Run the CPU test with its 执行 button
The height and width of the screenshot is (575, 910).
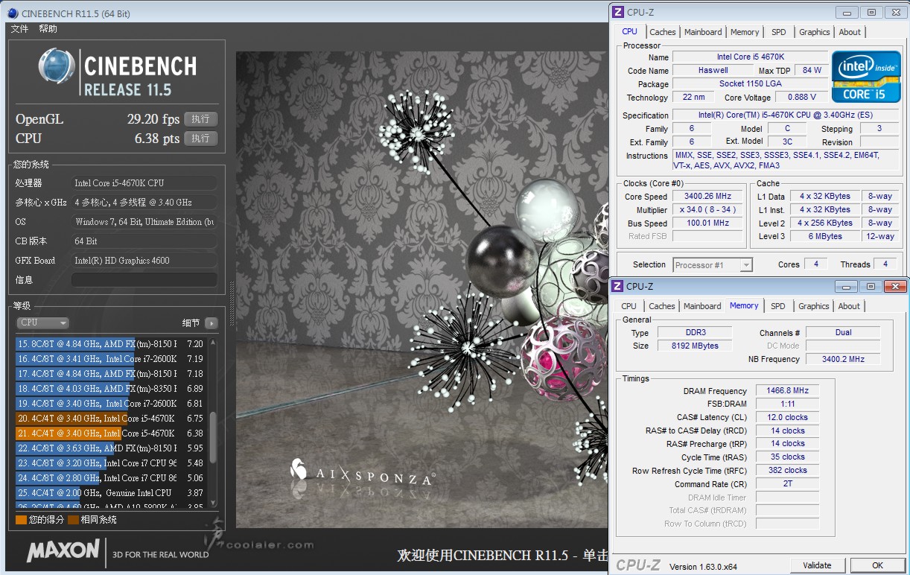pyautogui.click(x=201, y=139)
